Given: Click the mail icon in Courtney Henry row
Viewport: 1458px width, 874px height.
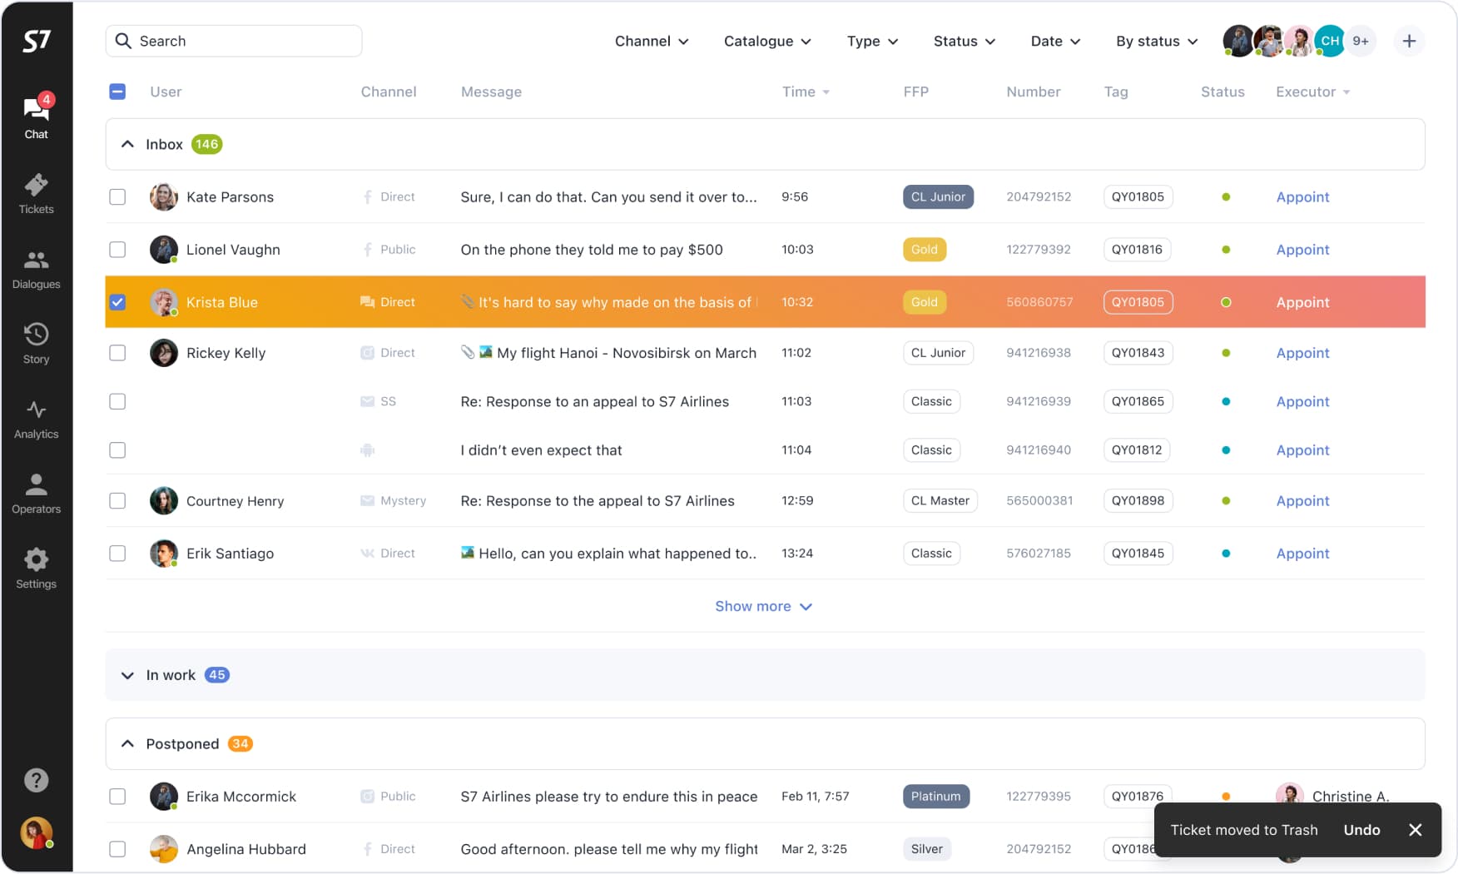Looking at the screenshot, I should pyautogui.click(x=367, y=501).
